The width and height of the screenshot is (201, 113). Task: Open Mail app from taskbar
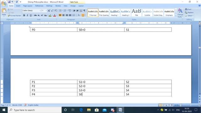tap(105, 110)
